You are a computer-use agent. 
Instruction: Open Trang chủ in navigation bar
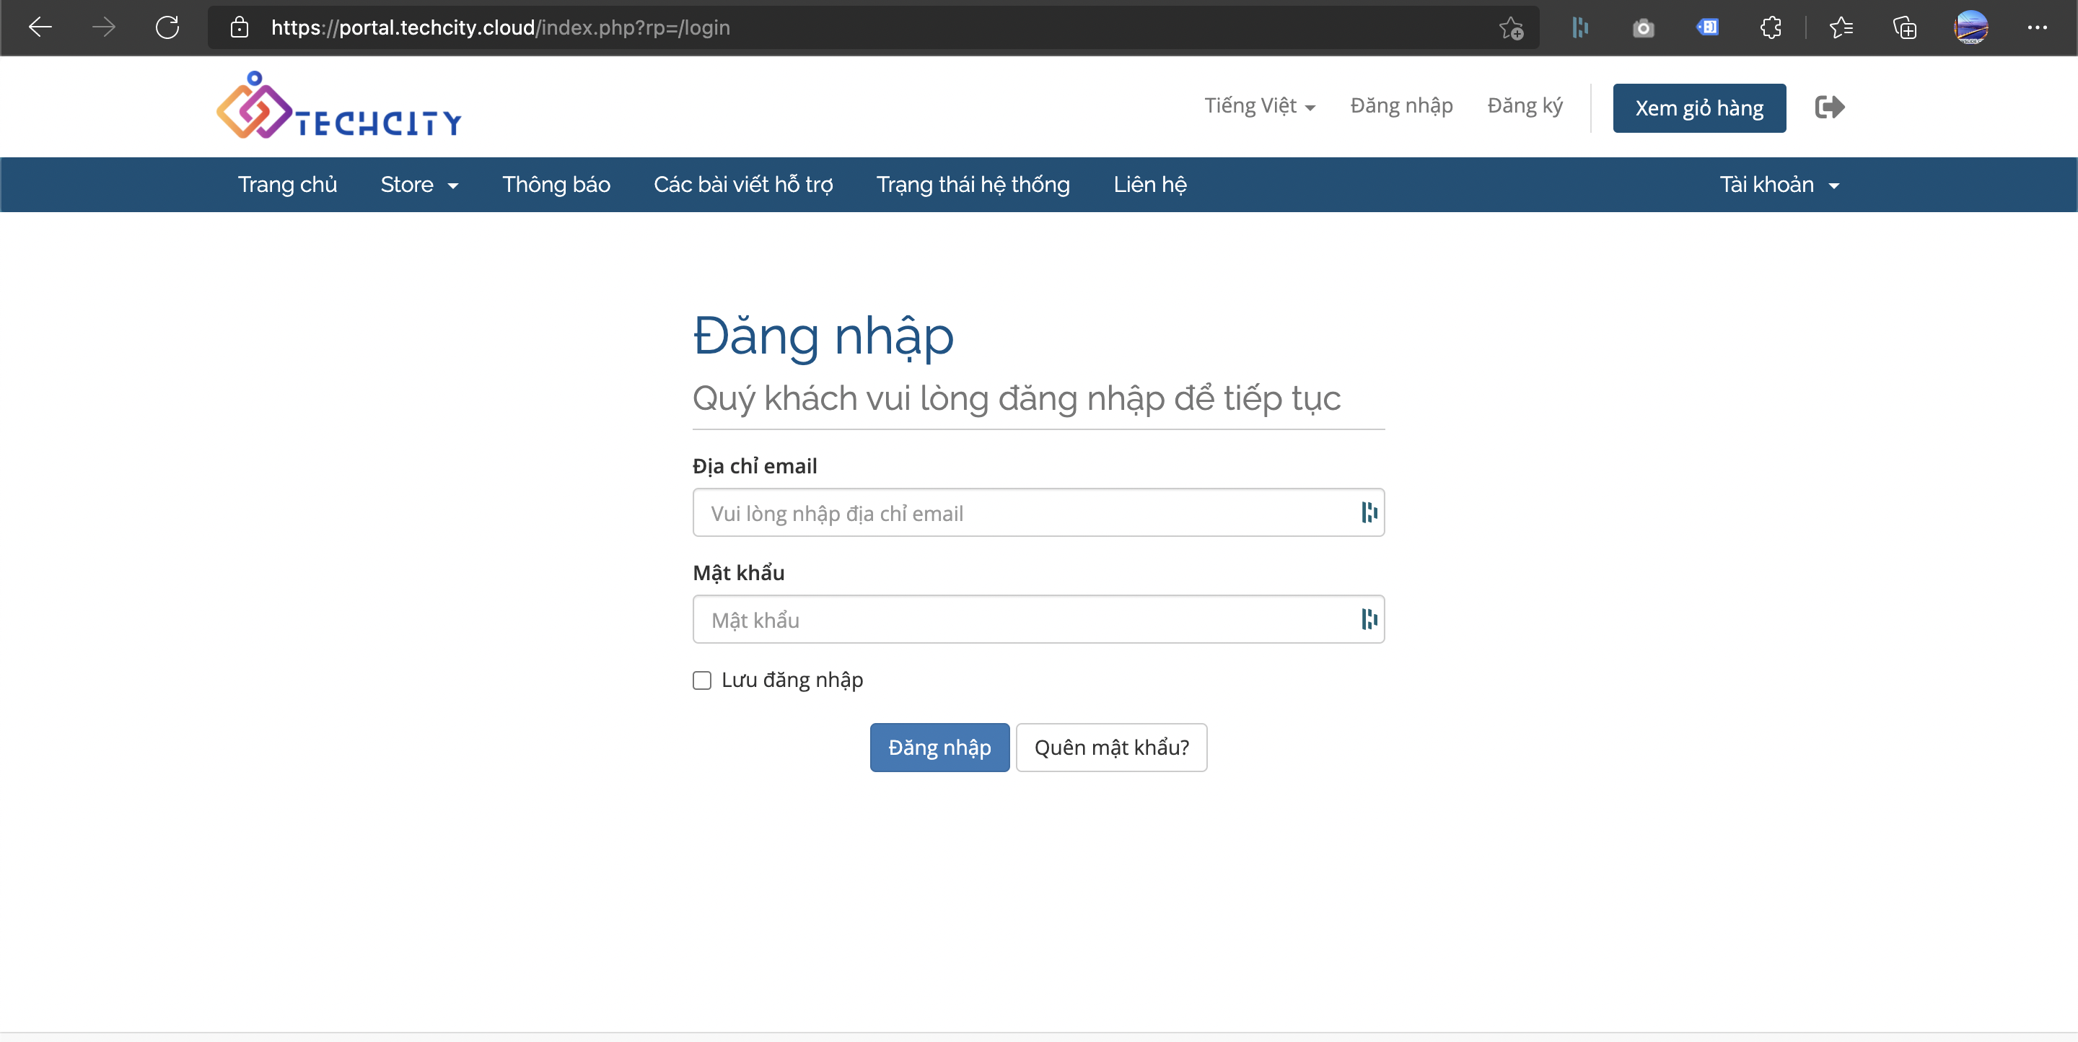[x=287, y=185]
